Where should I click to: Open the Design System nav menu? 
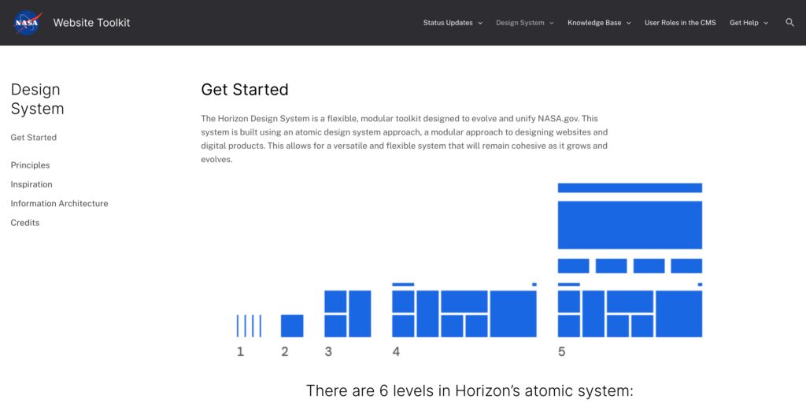pos(519,23)
